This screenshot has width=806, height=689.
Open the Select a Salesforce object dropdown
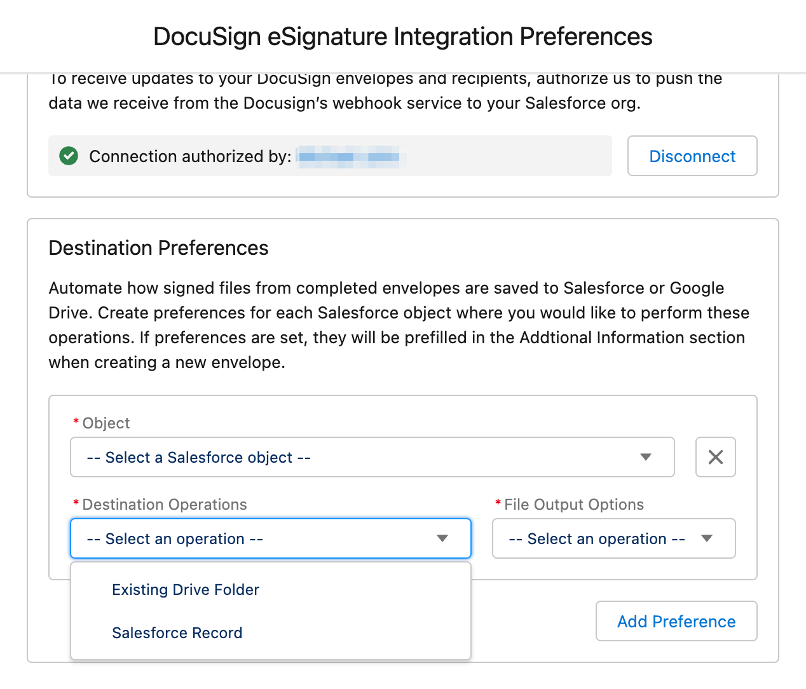coord(372,457)
